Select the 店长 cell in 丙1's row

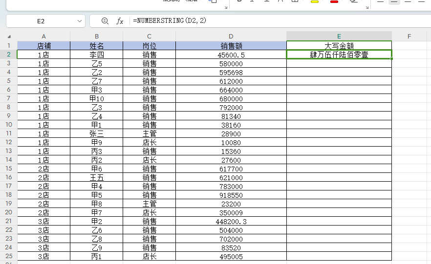(149, 256)
